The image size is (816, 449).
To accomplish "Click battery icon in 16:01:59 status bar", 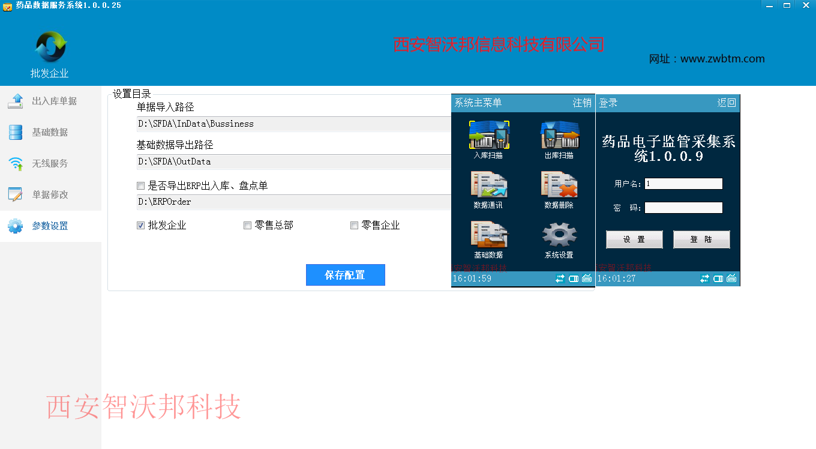I will tap(574, 279).
